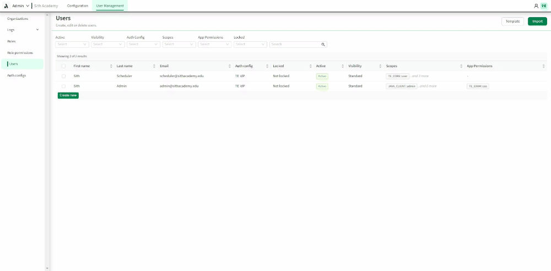The height and width of the screenshot is (271, 551).
Task: Click the sidebar scrollbar up arrow
Action: point(47,15)
